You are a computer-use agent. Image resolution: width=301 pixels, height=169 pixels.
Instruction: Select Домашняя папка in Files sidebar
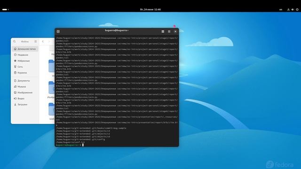click(x=25, y=49)
